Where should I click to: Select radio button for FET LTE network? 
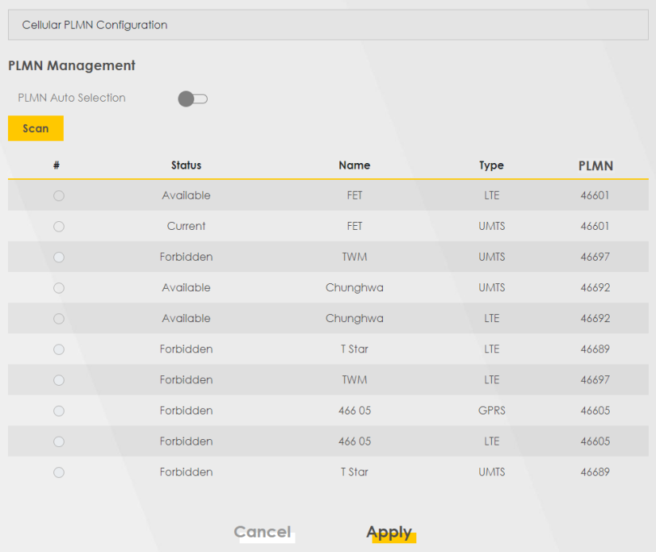pyautogui.click(x=59, y=196)
